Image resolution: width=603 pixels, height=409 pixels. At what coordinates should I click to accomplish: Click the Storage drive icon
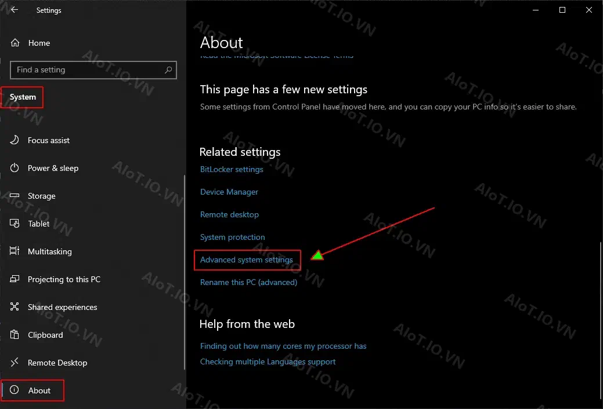(15, 195)
